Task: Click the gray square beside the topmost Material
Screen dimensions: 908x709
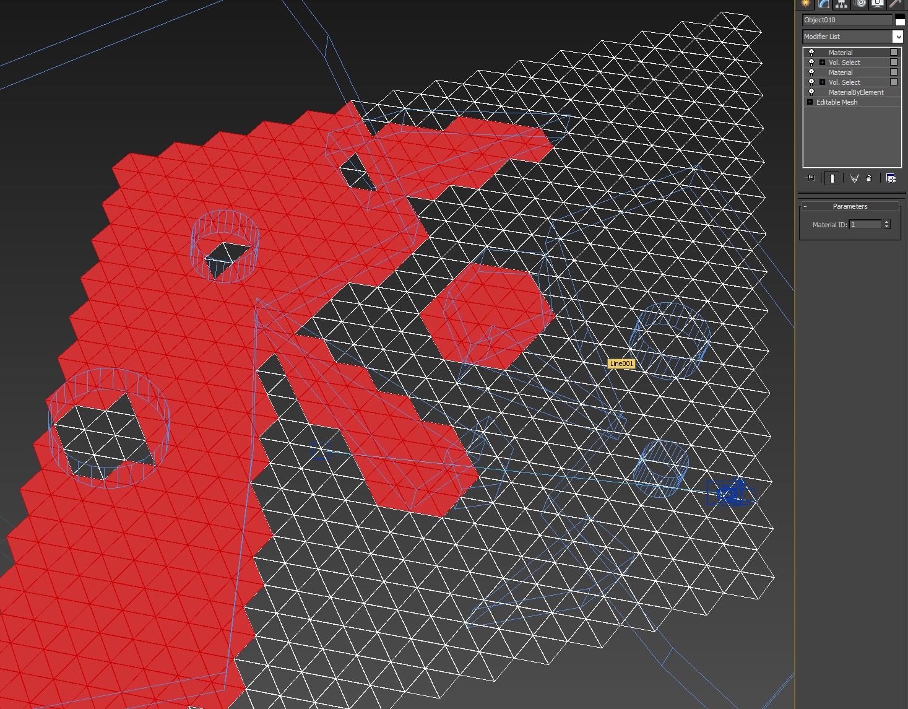Action: [894, 53]
